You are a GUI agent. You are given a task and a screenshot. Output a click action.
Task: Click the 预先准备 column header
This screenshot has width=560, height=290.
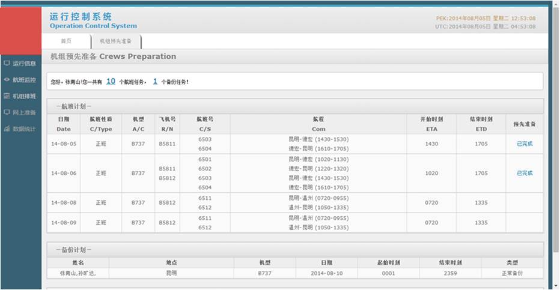tap(525, 124)
